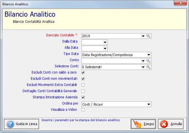The height and width of the screenshot is (133, 189).
Task: Click the large 'Bilancio Analitico' heading
Action: (x=30, y=14)
